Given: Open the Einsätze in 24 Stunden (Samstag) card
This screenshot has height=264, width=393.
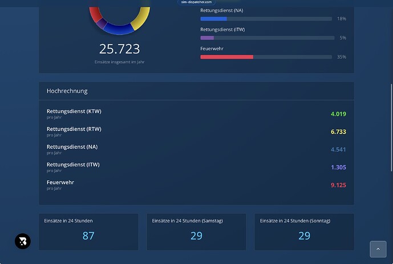Looking at the screenshot, I should (x=196, y=231).
